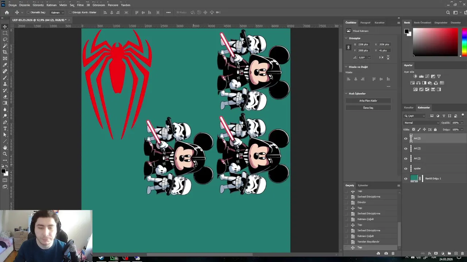Set history brush source for Döndür state
Viewport: 467px width, 262px height.
(x=347, y=202)
